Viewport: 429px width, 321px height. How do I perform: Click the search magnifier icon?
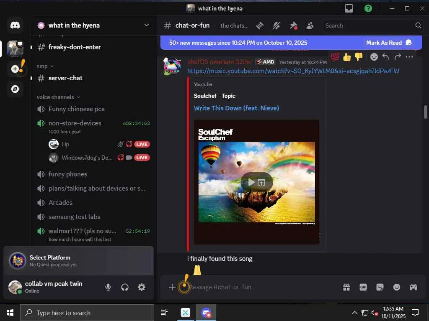pyautogui.click(x=418, y=25)
